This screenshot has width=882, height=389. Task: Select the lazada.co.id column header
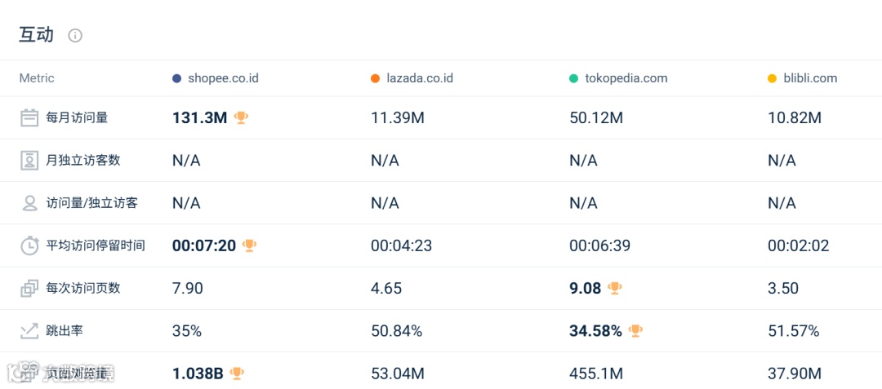420,78
